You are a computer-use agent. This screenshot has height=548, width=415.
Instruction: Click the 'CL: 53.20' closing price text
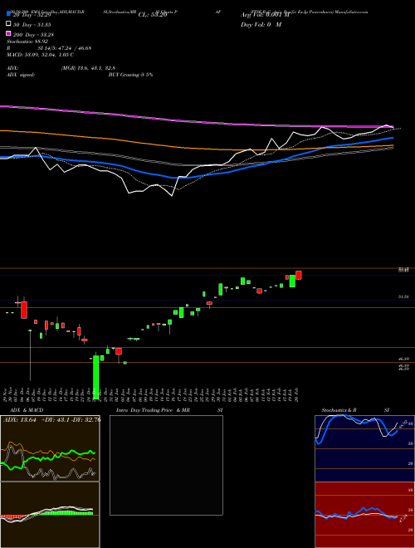coord(153,15)
